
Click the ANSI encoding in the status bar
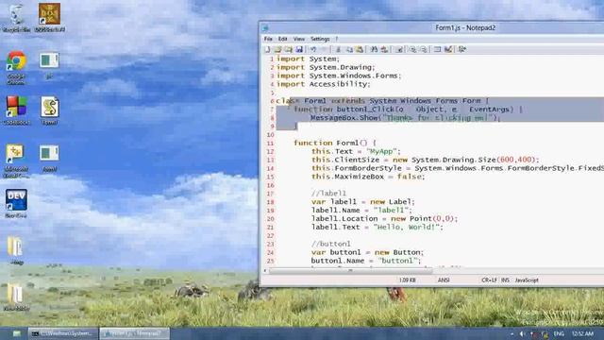pos(444,280)
